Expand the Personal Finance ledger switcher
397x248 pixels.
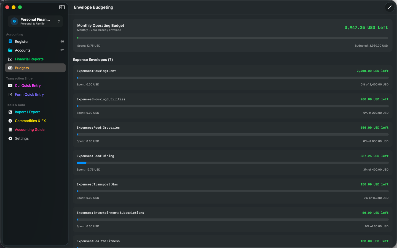pyautogui.click(x=35, y=21)
